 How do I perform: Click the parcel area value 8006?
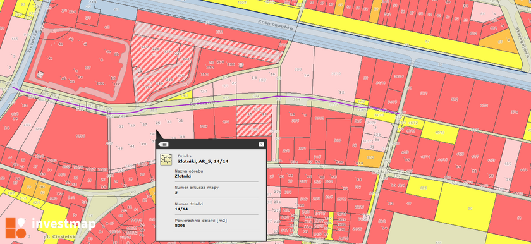click(180, 226)
